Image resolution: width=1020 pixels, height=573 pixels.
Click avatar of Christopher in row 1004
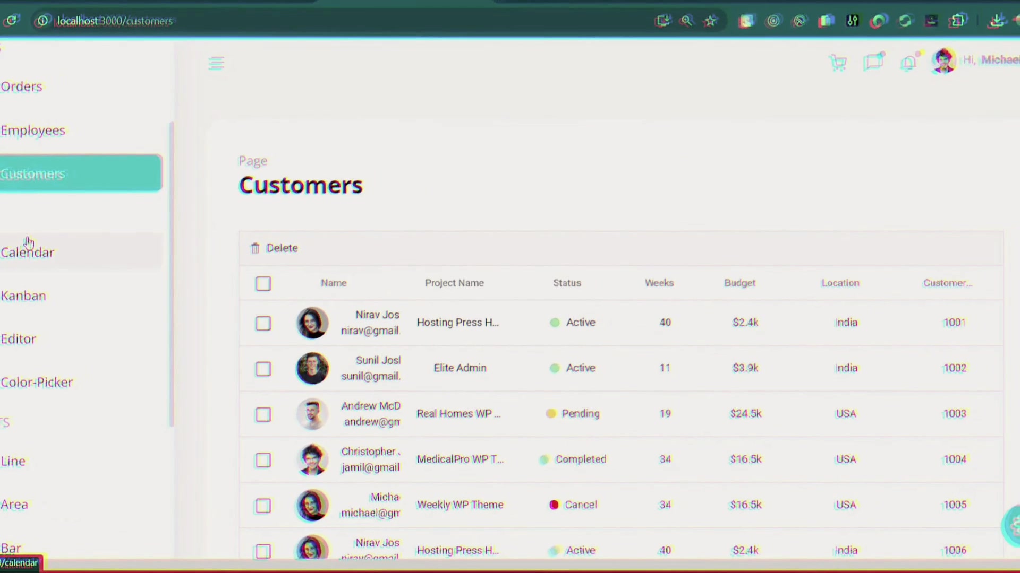[312, 459]
